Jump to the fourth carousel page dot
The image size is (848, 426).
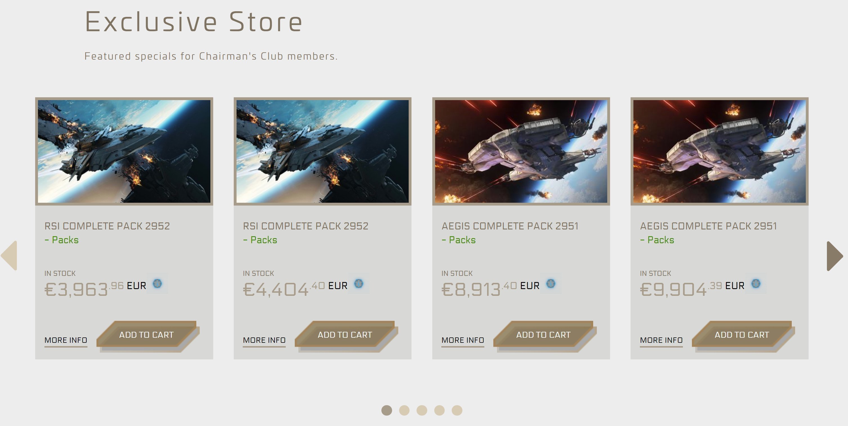point(440,410)
